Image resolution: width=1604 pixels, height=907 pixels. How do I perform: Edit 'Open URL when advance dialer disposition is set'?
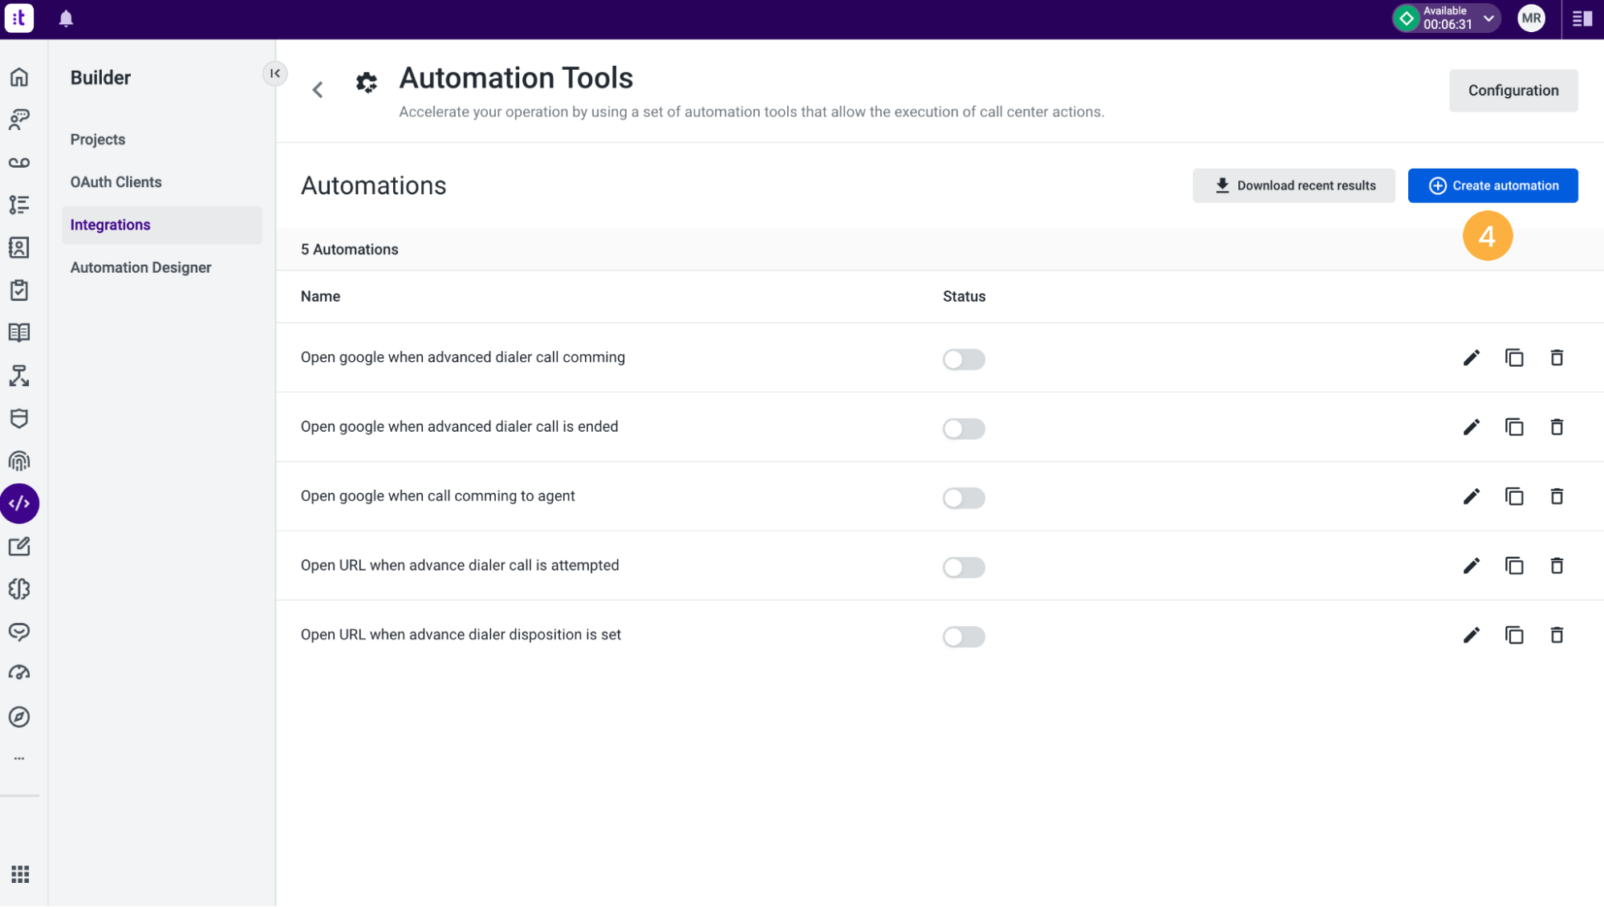pos(1471,636)
